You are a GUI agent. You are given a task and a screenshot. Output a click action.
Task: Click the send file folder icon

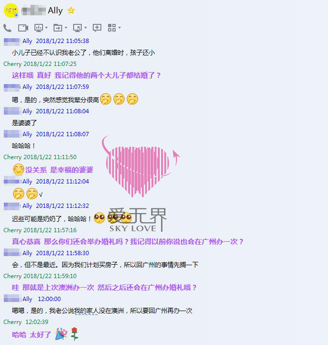58,28
